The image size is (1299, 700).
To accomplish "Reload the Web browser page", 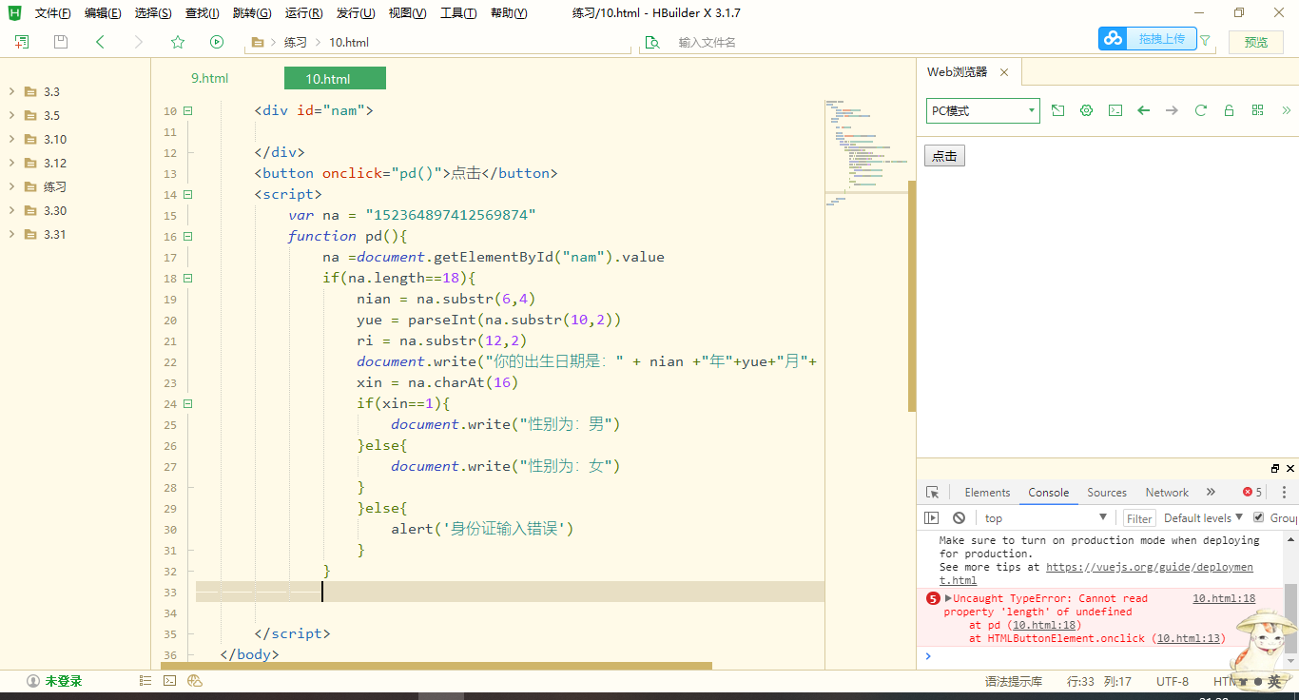I will 1201,110.
